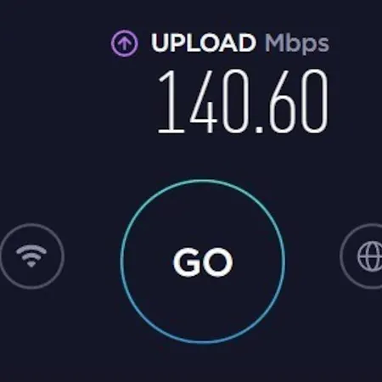
Task: Choose the globe circle on the right
Action: pyautogui.click(x=361, y=256)
